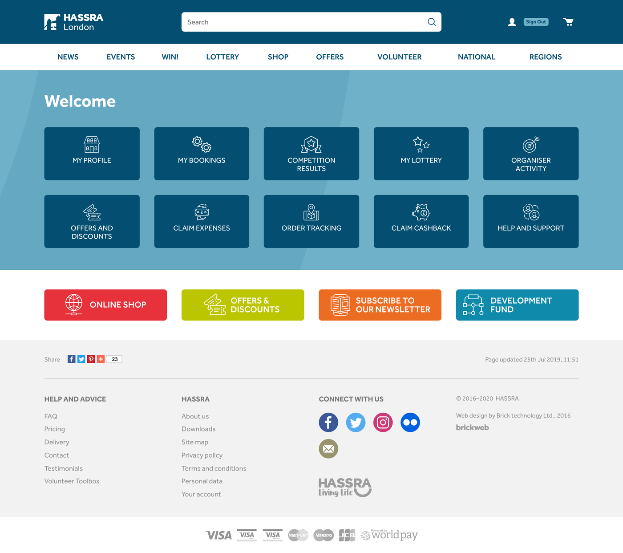Open the Instagram social icon
This screenshot has height=553, width=623.
point(383,422)
